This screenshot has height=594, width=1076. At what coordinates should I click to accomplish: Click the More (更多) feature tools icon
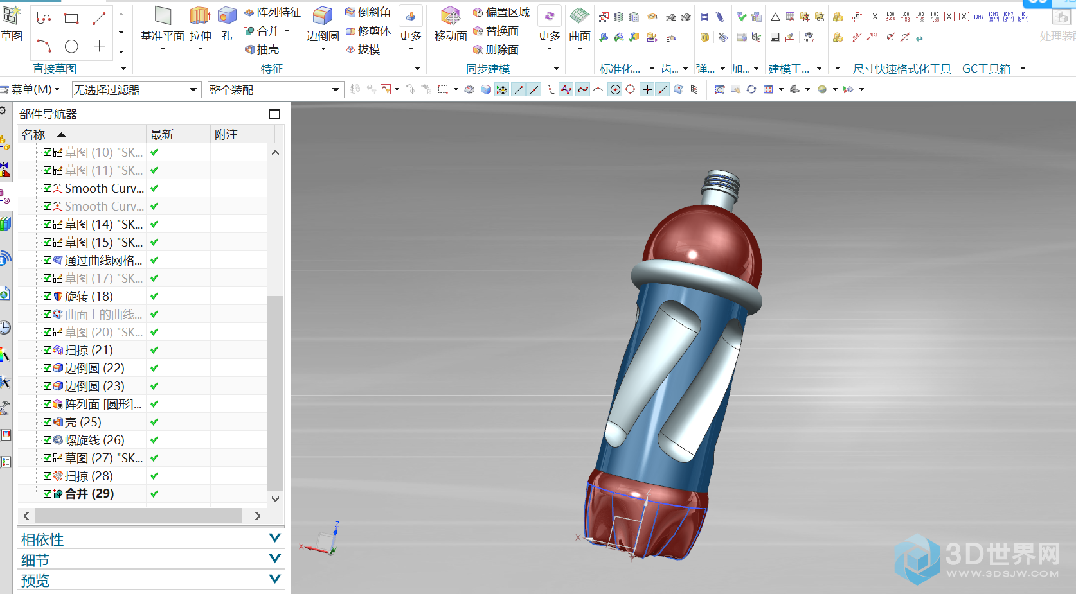[411, 16]
